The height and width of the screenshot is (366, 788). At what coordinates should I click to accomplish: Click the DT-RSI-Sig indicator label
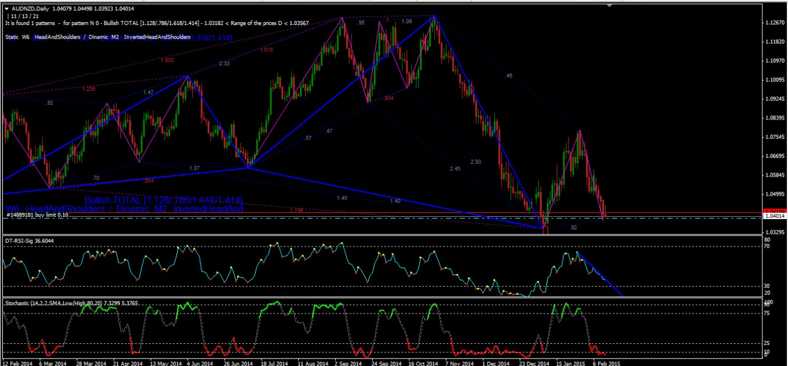(x=29, y=239)
